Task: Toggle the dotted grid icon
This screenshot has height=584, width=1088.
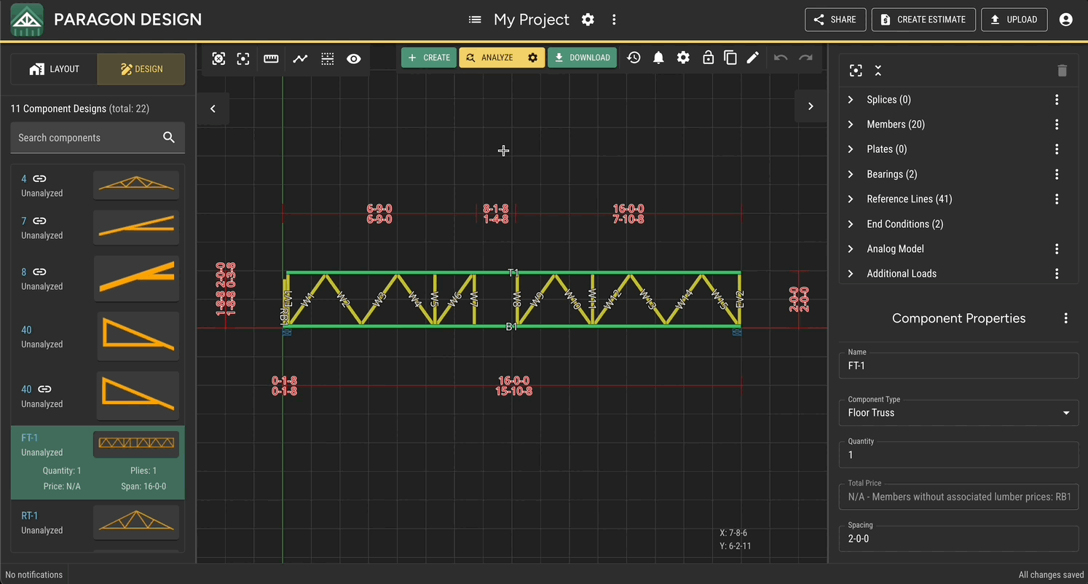Action: click(x=328, y=59)
